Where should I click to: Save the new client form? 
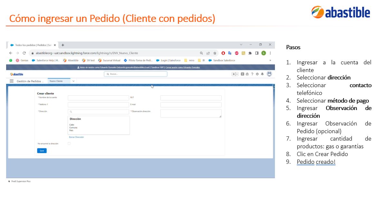(42, 151)
